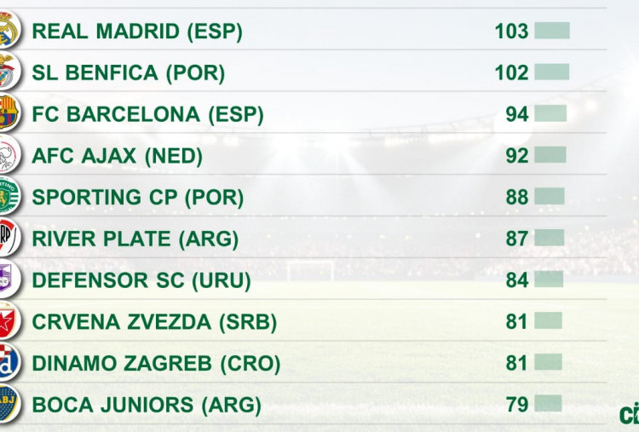The height and width of the screenshot is (432, 639).
Task: Click the value 88 for Sporting CP
Action: pos(517,197)
